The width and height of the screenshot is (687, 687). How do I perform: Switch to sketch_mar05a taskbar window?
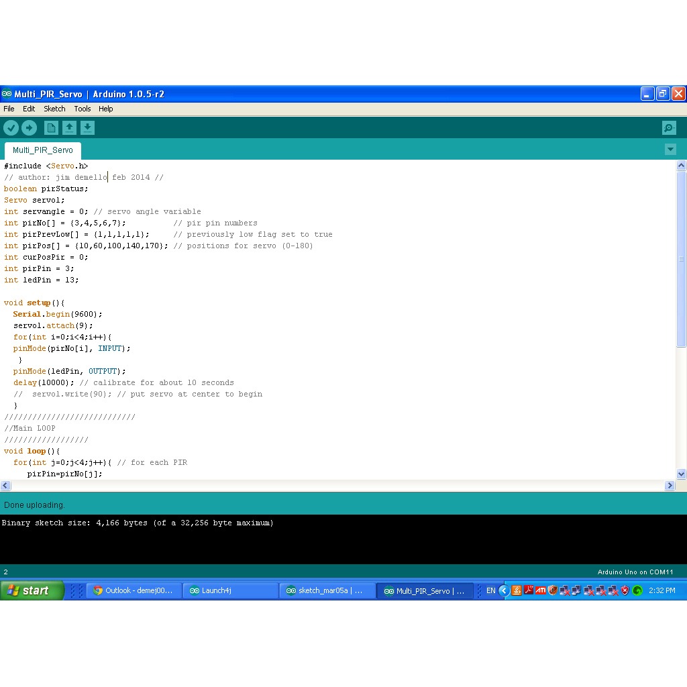click(327, 590)
